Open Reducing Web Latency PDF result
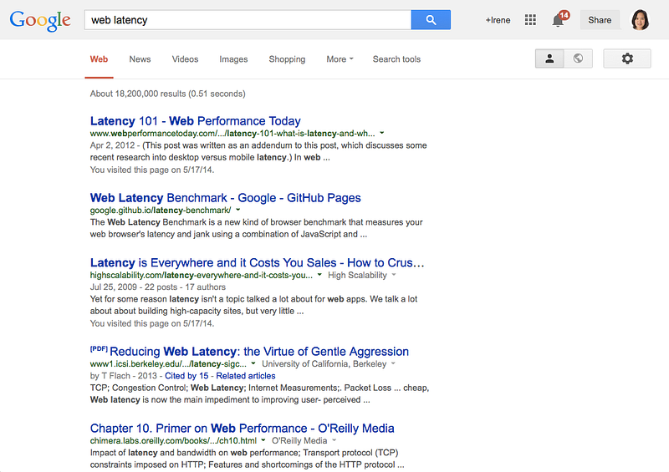669x472 pixels. pyautogui.click(x=259, y=352)
